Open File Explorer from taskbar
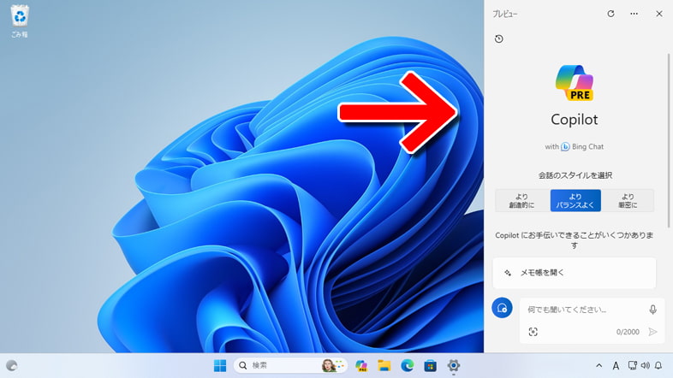The image size is (673, 378). pos(384,365)
